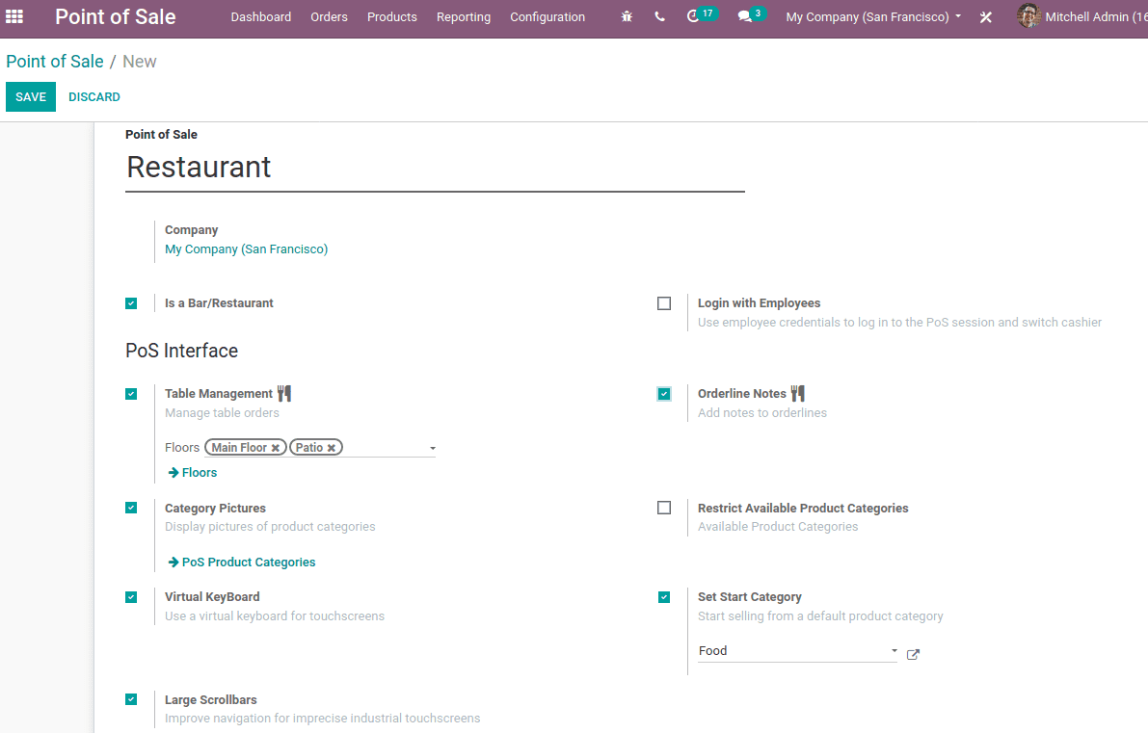Open My Company (San Francisco) company link
This screenshot has height=733, width=1148.
click(x=246, y=249)
